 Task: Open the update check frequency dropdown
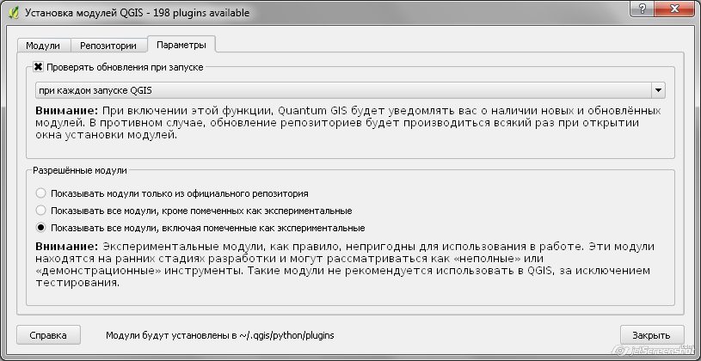(350, 90)
